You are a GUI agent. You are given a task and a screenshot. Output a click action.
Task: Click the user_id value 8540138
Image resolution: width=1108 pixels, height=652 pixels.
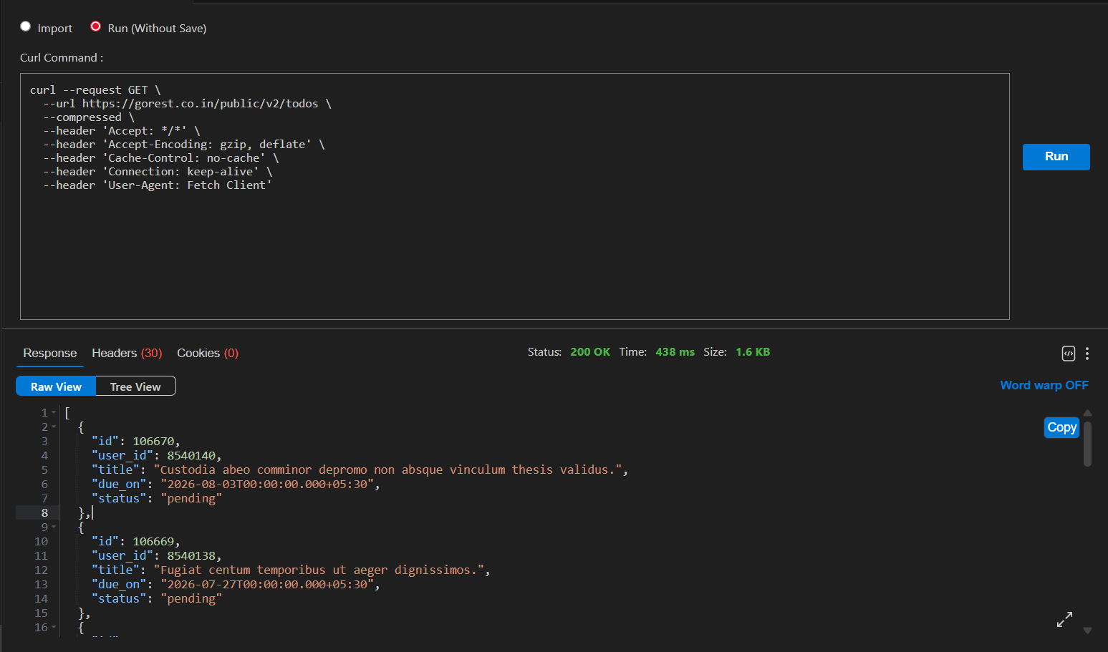click(x=191, y=556)
